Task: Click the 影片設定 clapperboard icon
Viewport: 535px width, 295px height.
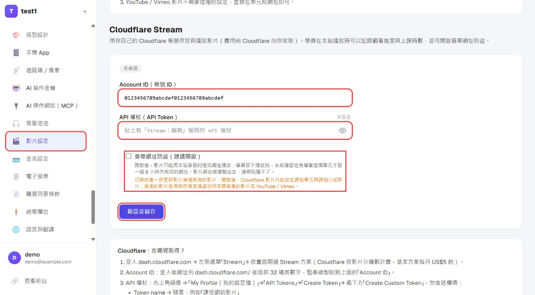Action: pos(16,141)
